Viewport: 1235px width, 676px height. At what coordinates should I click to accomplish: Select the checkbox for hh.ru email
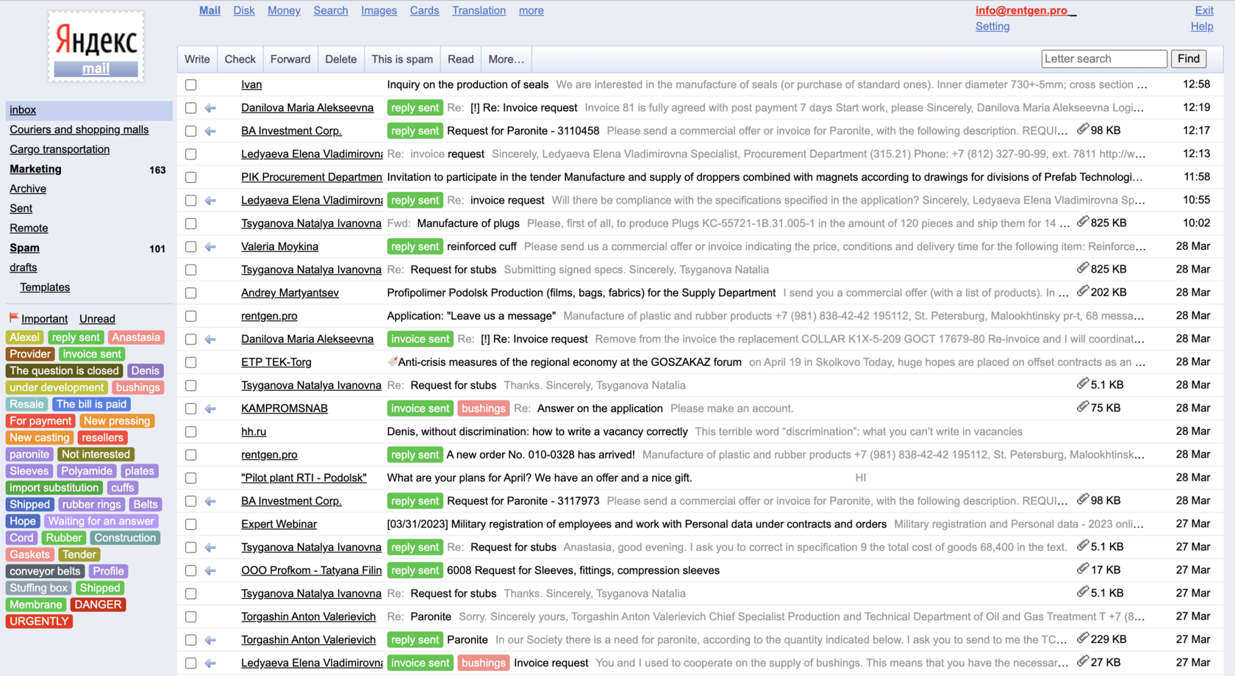click(191, 432)
